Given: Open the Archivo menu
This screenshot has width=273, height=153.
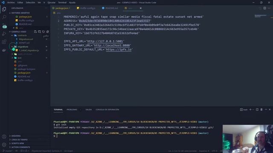Looking at the screenshot, I should pos(11,3).
